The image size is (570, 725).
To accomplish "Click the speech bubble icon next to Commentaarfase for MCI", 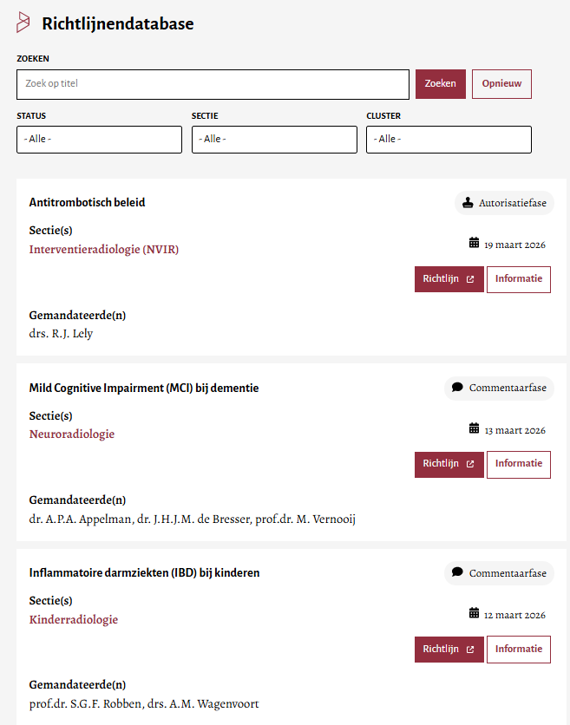I will (457, 388).
